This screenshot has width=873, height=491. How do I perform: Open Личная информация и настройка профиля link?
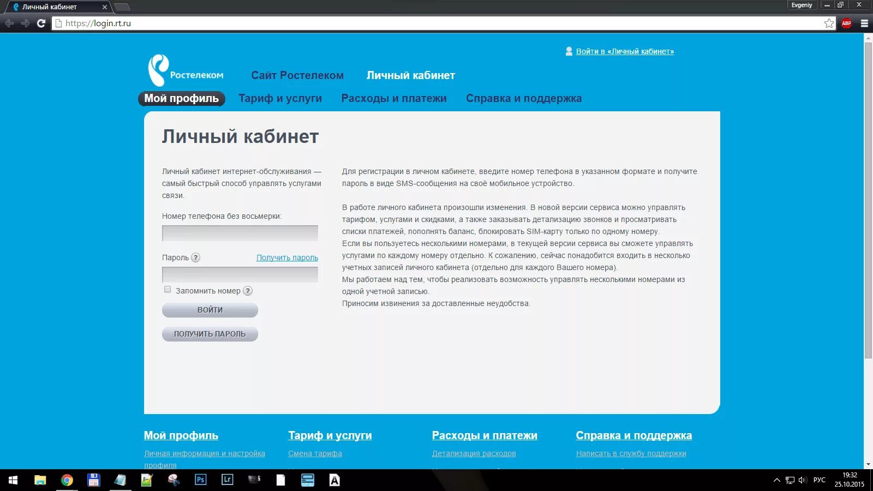click(205, 459)
